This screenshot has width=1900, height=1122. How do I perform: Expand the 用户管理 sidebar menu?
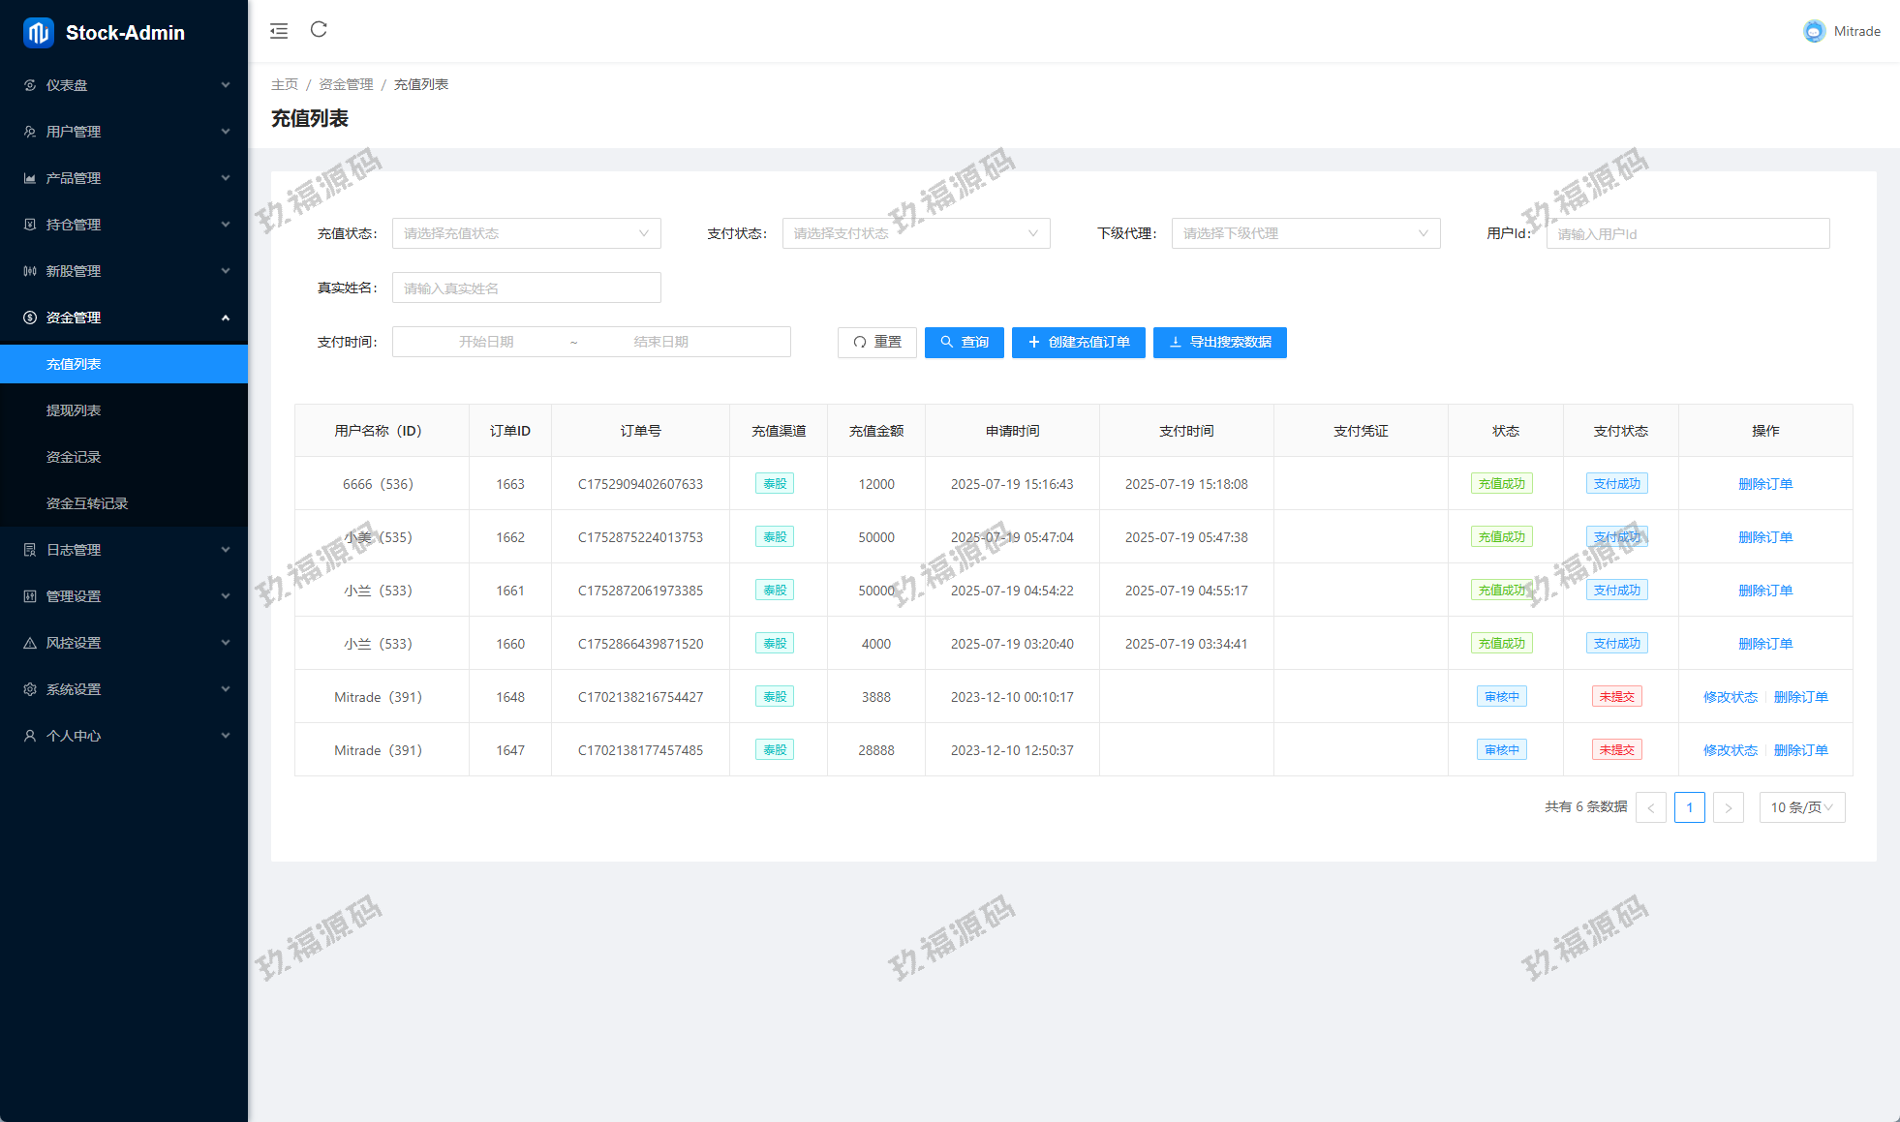[x=124, y=132]
